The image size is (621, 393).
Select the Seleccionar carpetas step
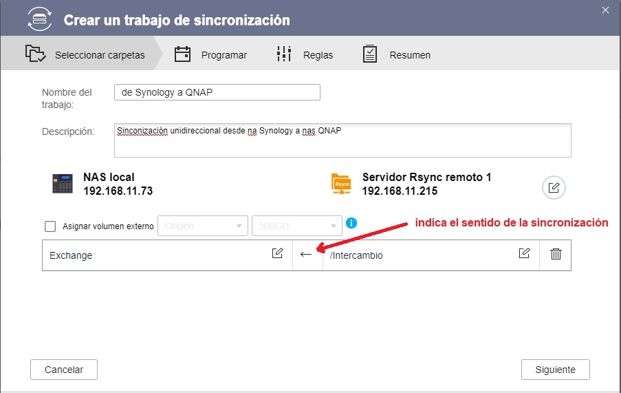pos(86,55)
